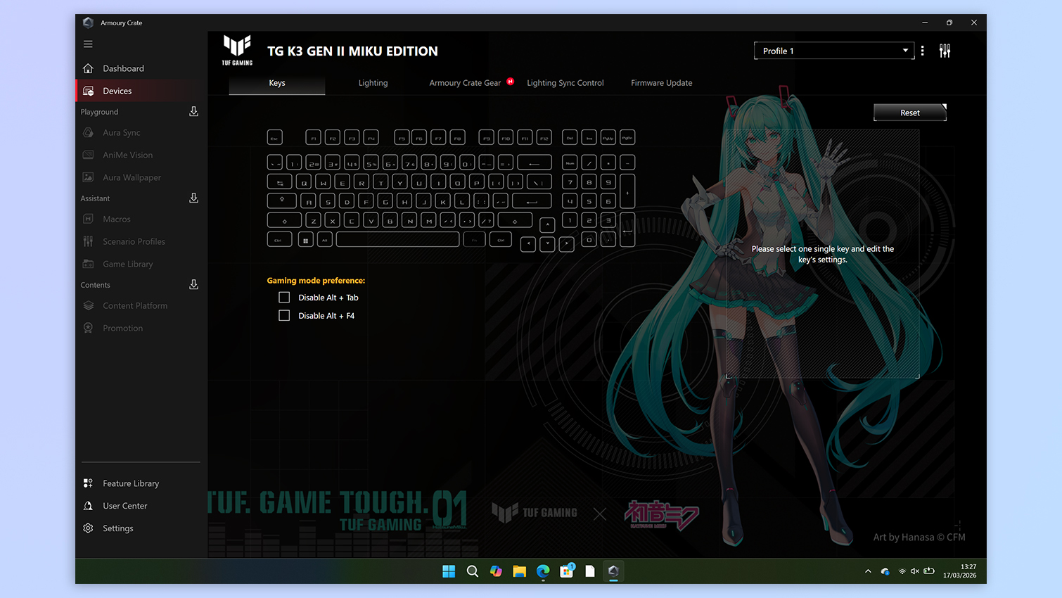Open Microsoft Store from the taskbar
Screen dimensions: 1062x598
click(566, 571)
